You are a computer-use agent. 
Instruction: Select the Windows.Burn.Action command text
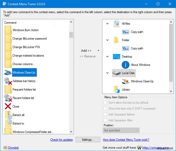25,30
